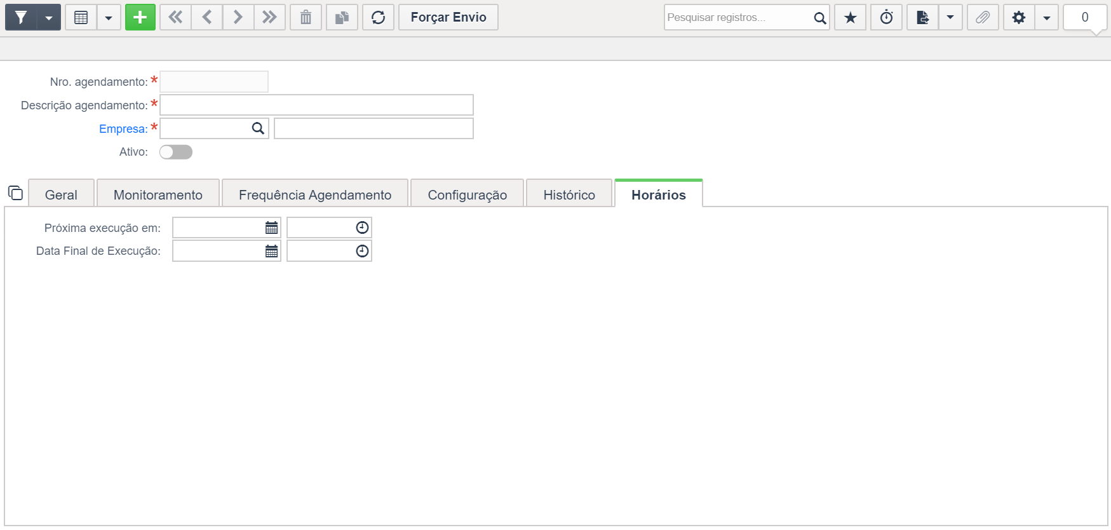Open time picker for Data Final de Execução
Viewport: 1111px width, 530px height.
pos(362,251)
